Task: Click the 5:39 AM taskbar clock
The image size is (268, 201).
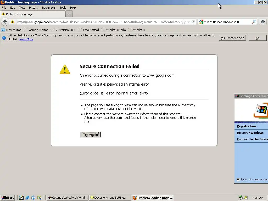Action: (258, 198)
